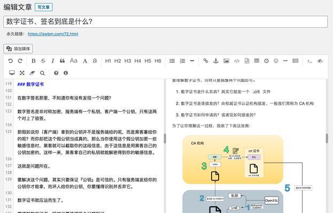Convert selection to uppercase with A icon
The height and width of the screenshot is (213, 333).
point(85,61)
